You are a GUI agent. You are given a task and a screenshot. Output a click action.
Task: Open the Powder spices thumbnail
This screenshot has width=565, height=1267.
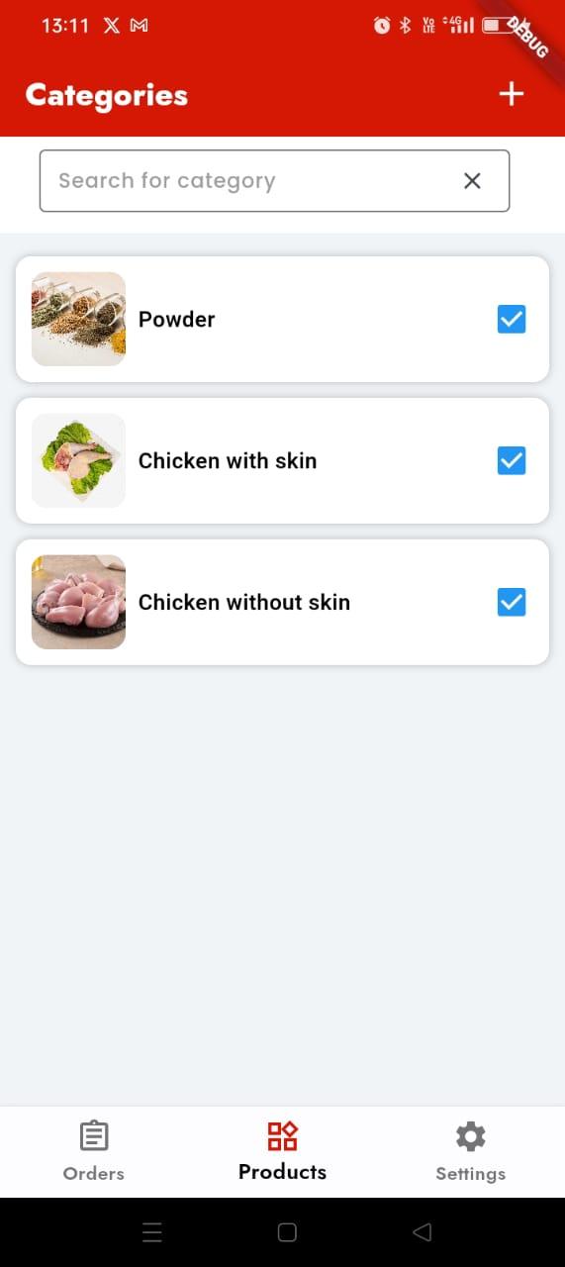coord(78,319)
